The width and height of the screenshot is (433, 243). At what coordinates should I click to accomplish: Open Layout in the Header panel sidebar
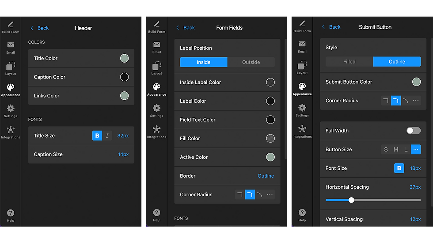pos(11,69)
